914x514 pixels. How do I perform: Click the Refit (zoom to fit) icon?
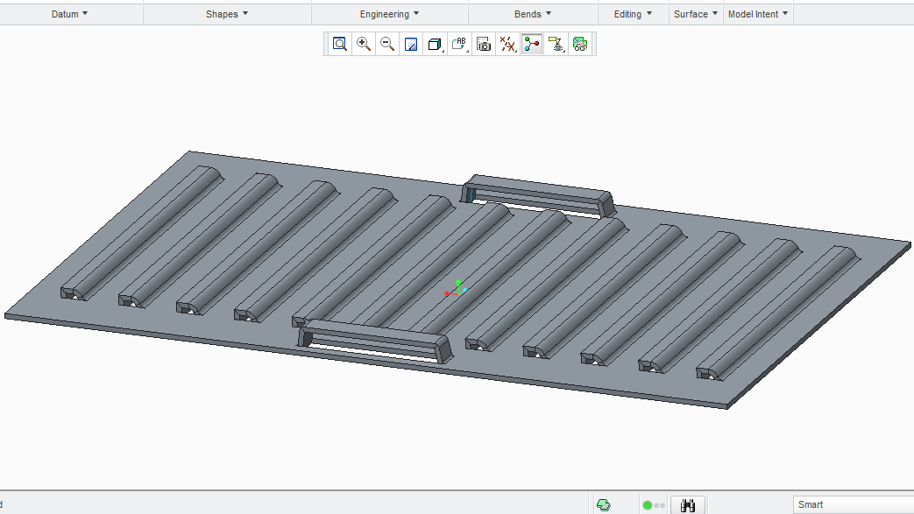tap(340, 44)
